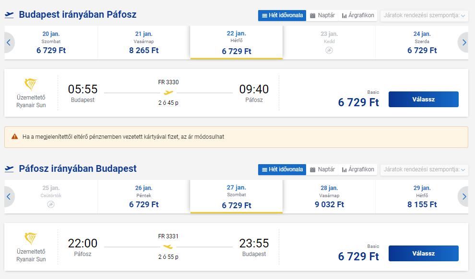This screenshot has width=475, height=279.
Task: Advance return dates with right chevron
Action: pos(463,197)
